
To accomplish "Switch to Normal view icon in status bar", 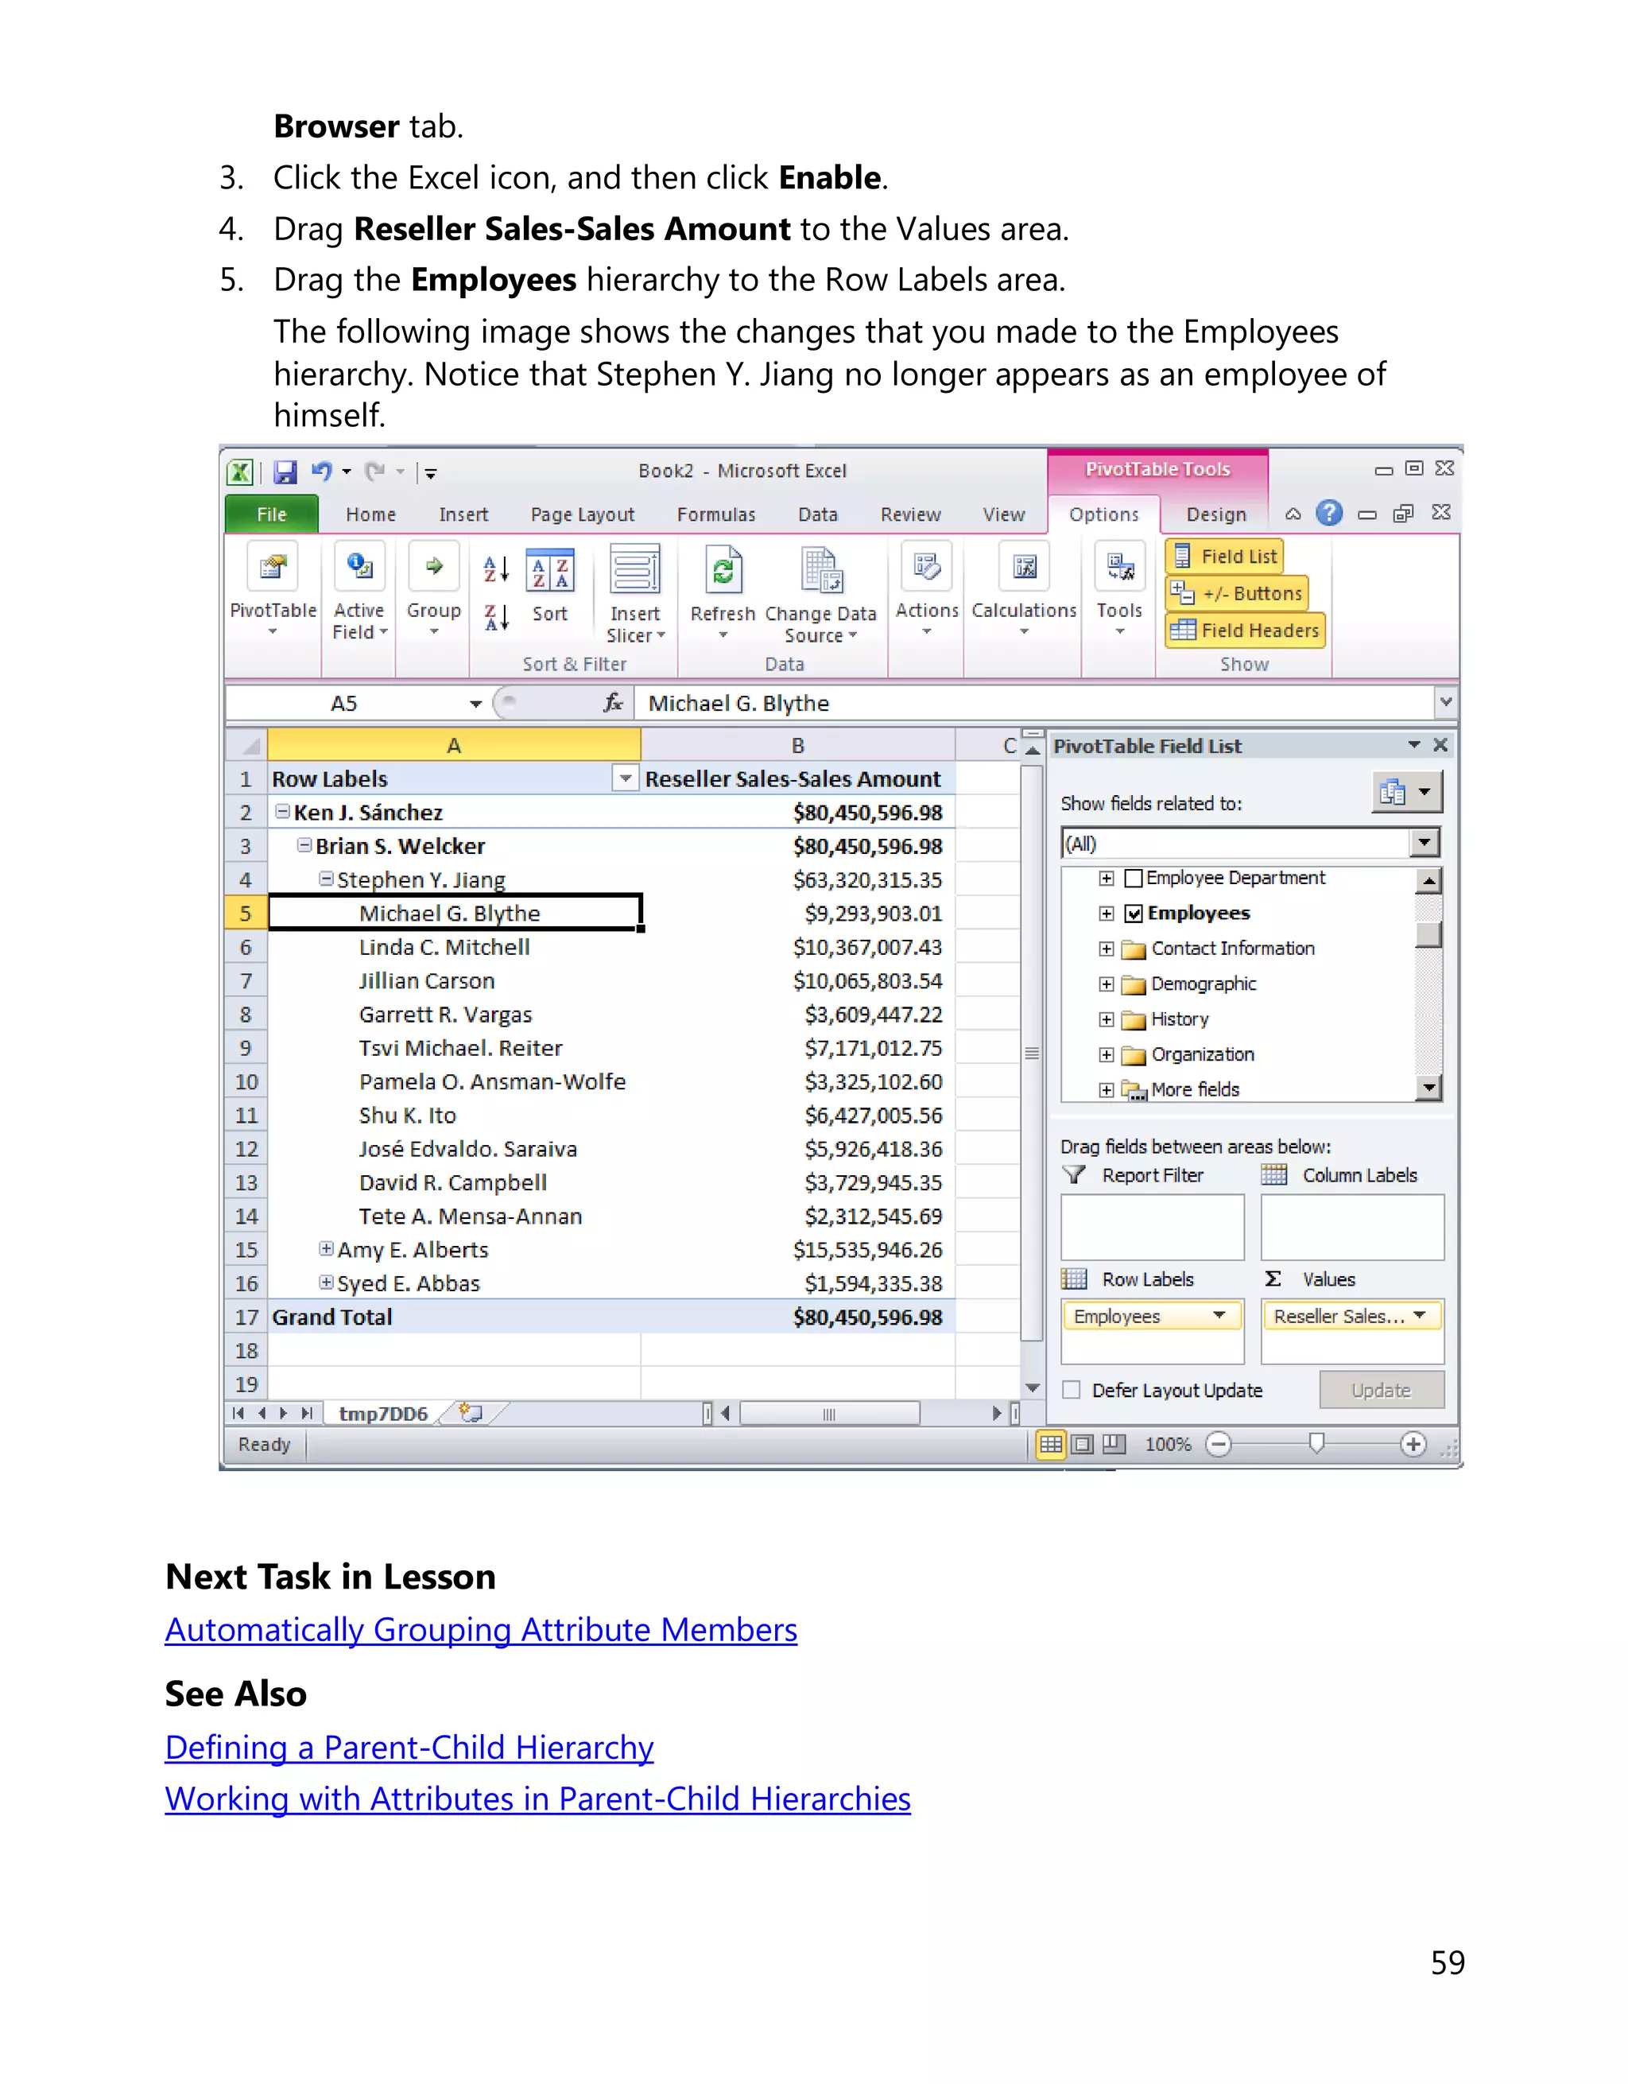I will [x=1051, y=1445].
